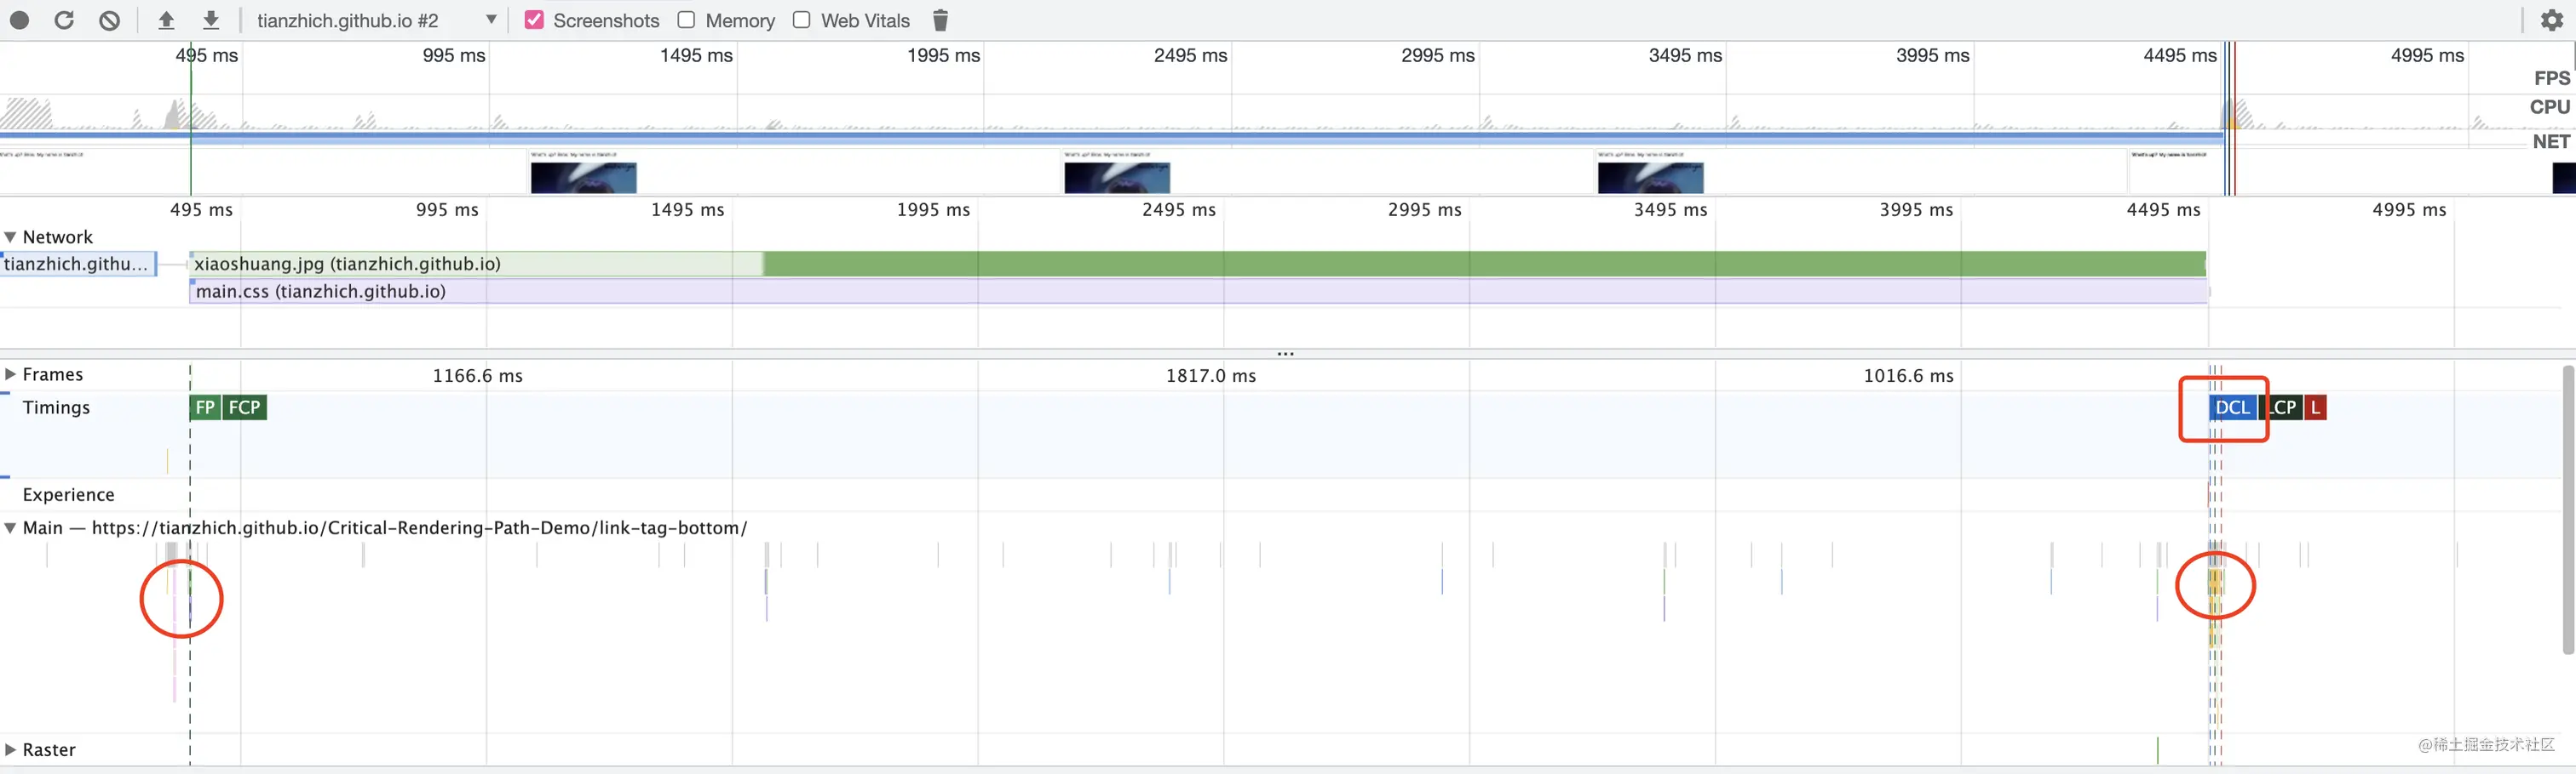Select the main.css network request bar

pyautogui.click(x=1198, y=291)
